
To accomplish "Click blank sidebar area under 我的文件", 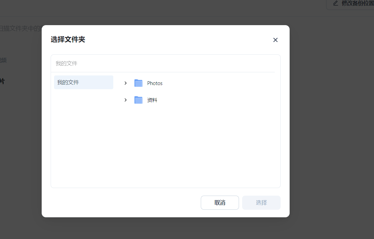I will click(x=84, y=138).
